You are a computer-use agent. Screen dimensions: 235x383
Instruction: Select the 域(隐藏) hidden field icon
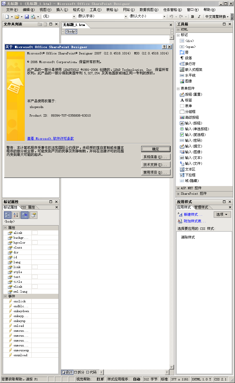point(182,181)
